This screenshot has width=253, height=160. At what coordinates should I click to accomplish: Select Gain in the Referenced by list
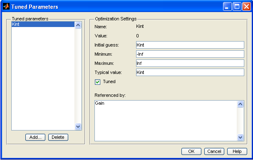pos(99,103)
